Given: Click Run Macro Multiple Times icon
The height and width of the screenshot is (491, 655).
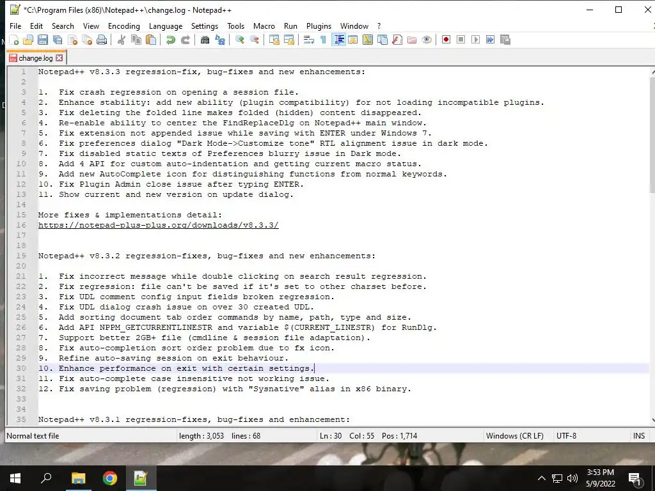Looking at the screenshot, I should point(491,40).
